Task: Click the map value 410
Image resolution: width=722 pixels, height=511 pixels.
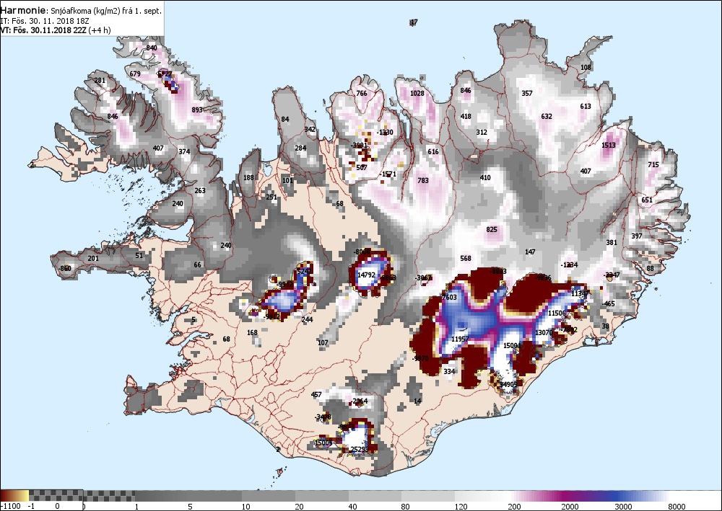Action: (485, 177)
